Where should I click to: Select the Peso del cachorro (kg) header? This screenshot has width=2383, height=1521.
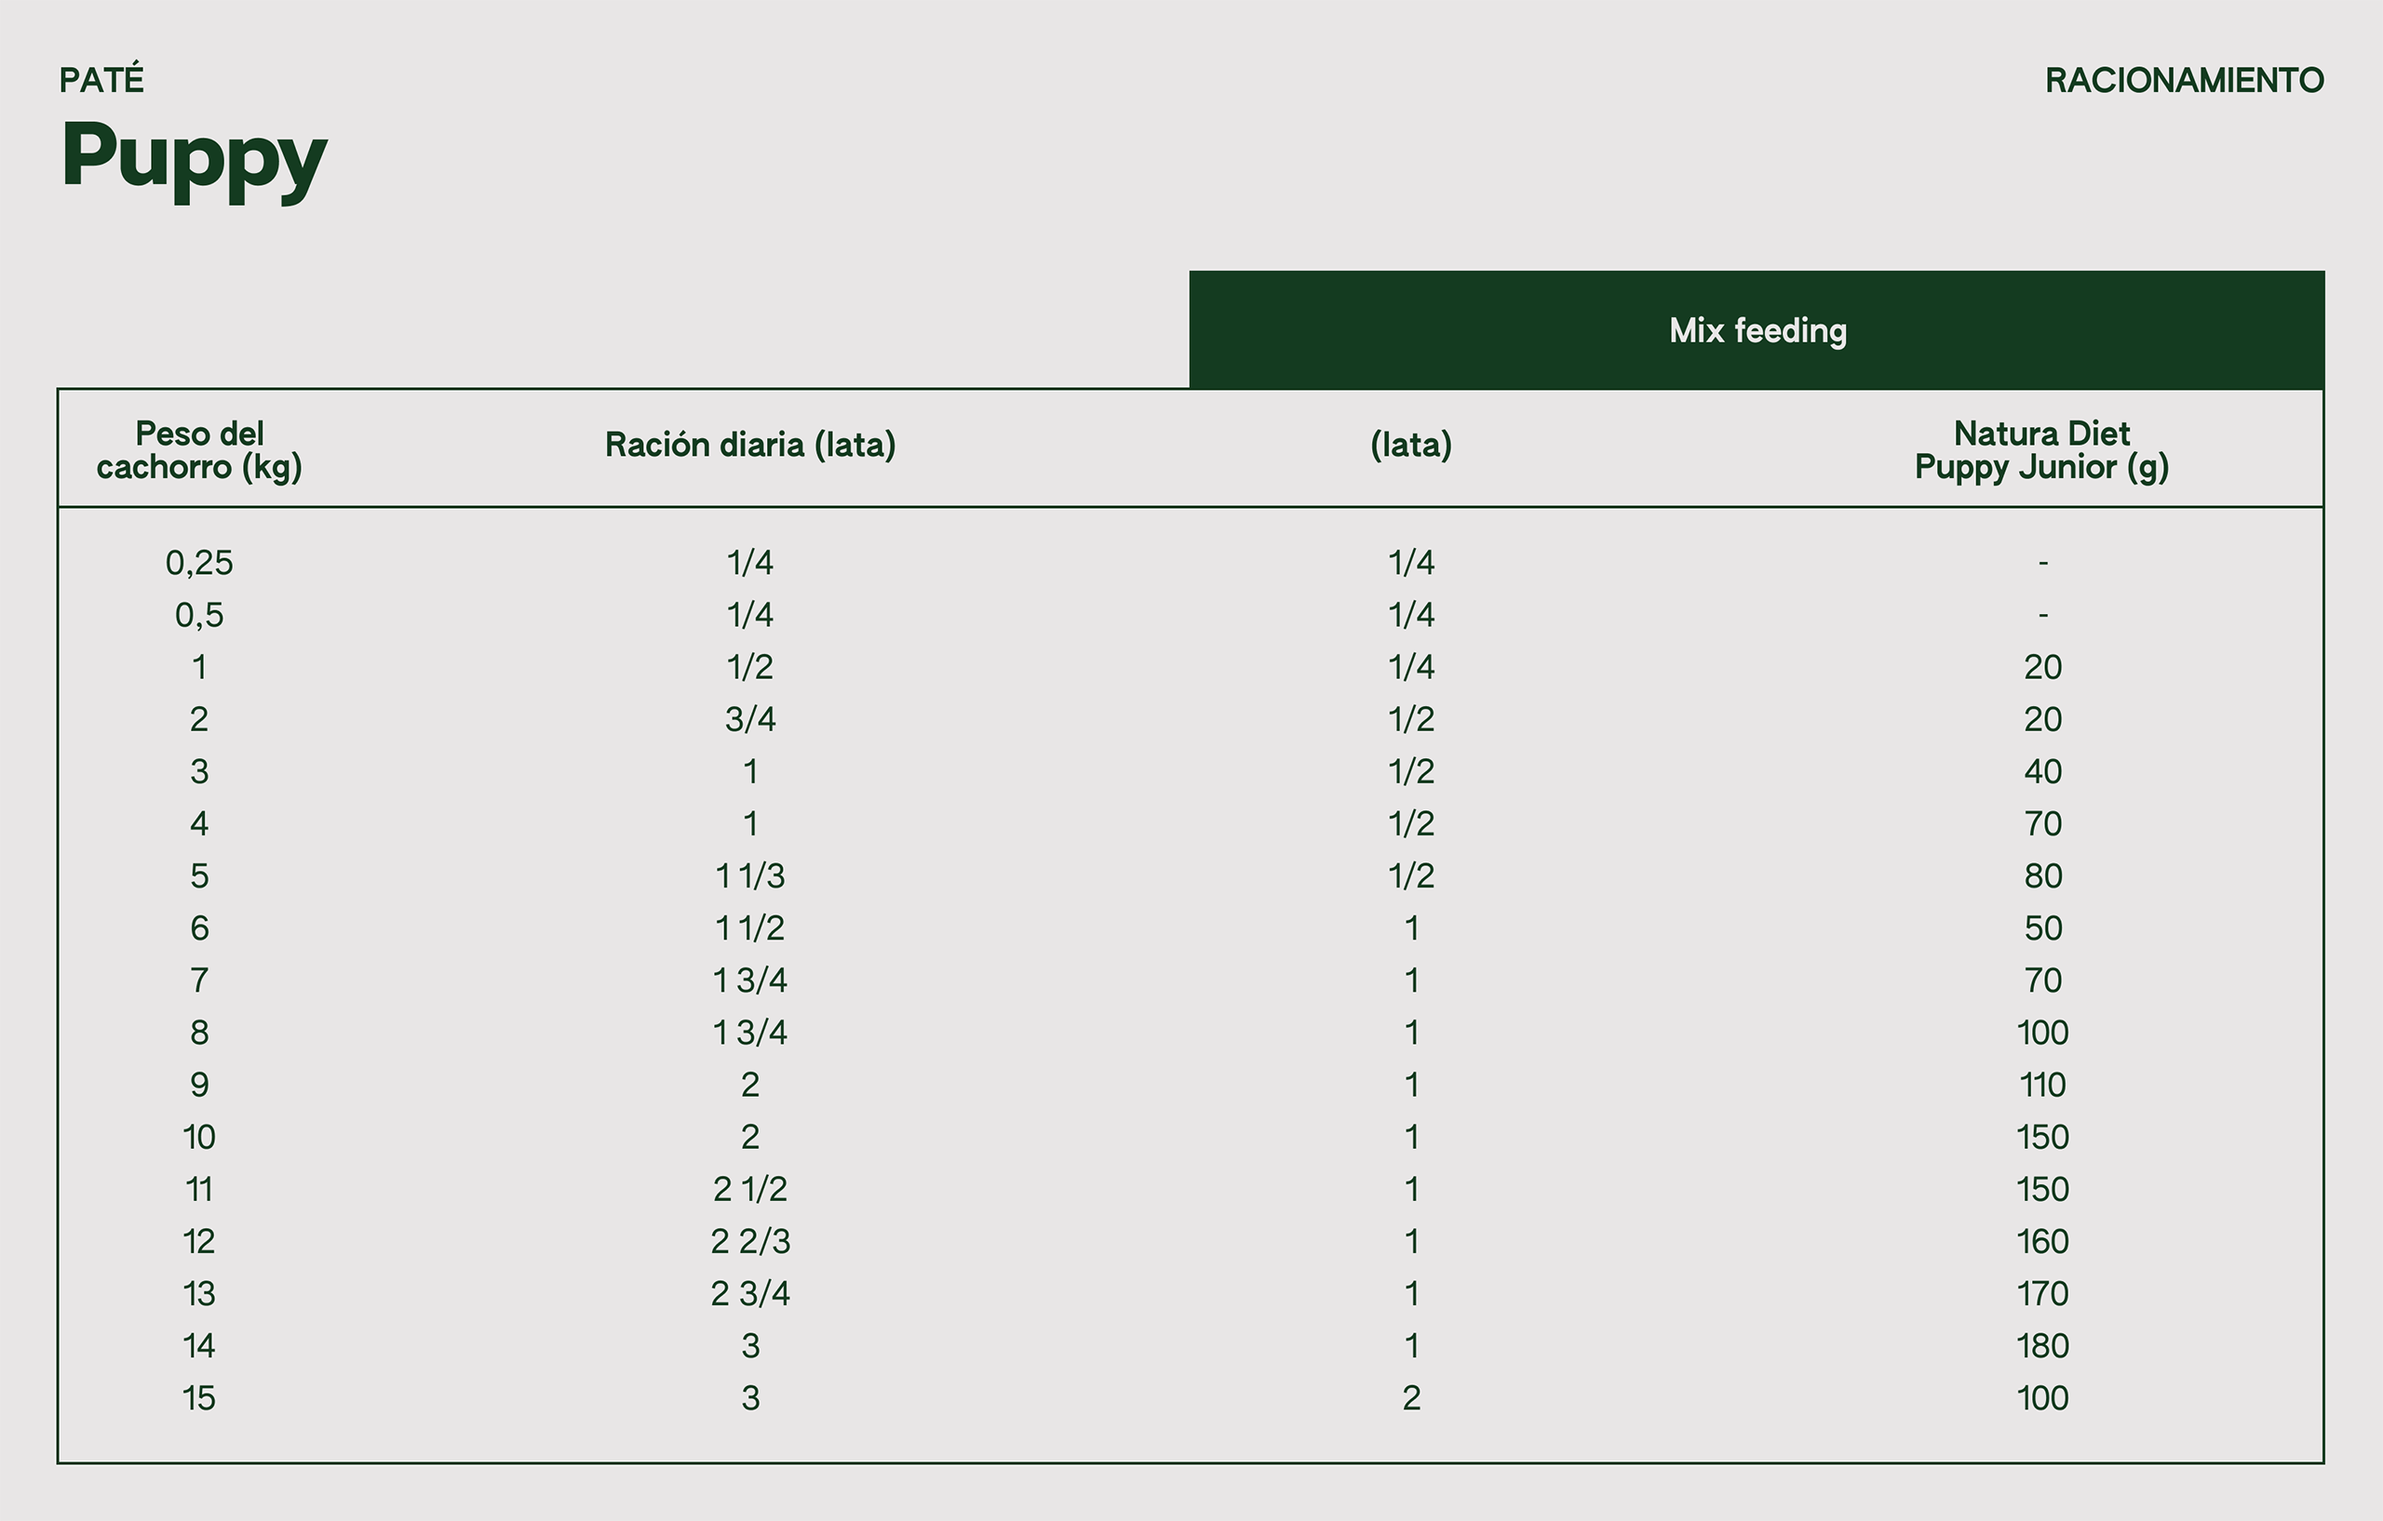(x=199, y=450)
